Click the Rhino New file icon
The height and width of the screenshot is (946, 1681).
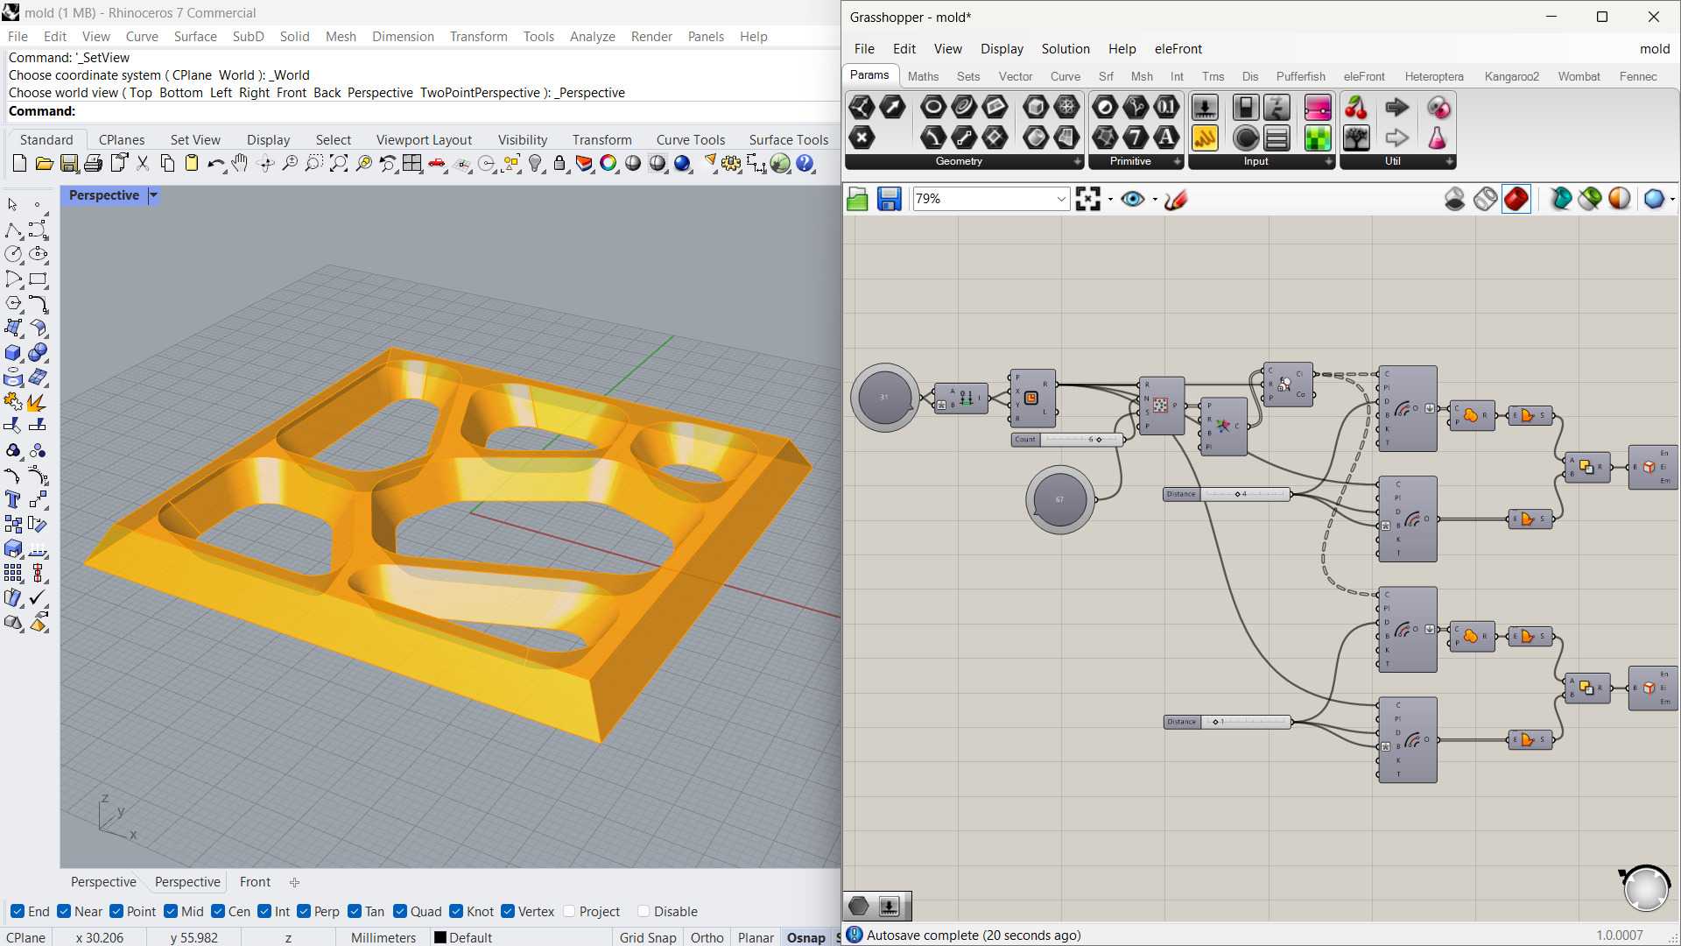click(19, 164)
